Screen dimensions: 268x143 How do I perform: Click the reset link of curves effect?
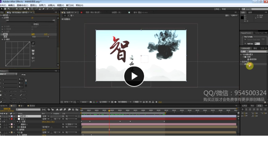pyautogui.click(x=33, y=34)
